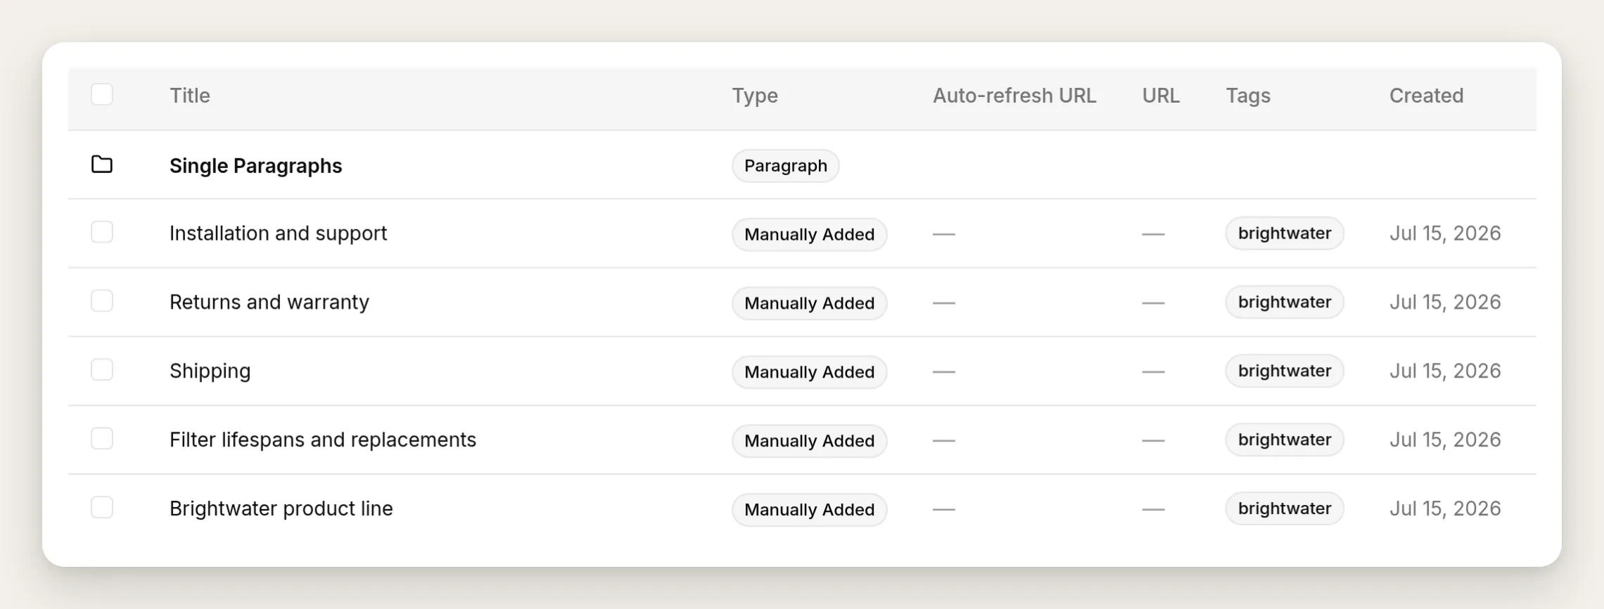This screenshot has height=609, width=1604.
Task: Check the Filter lifespans and replacements checkbox
Action: click(102, 439)
